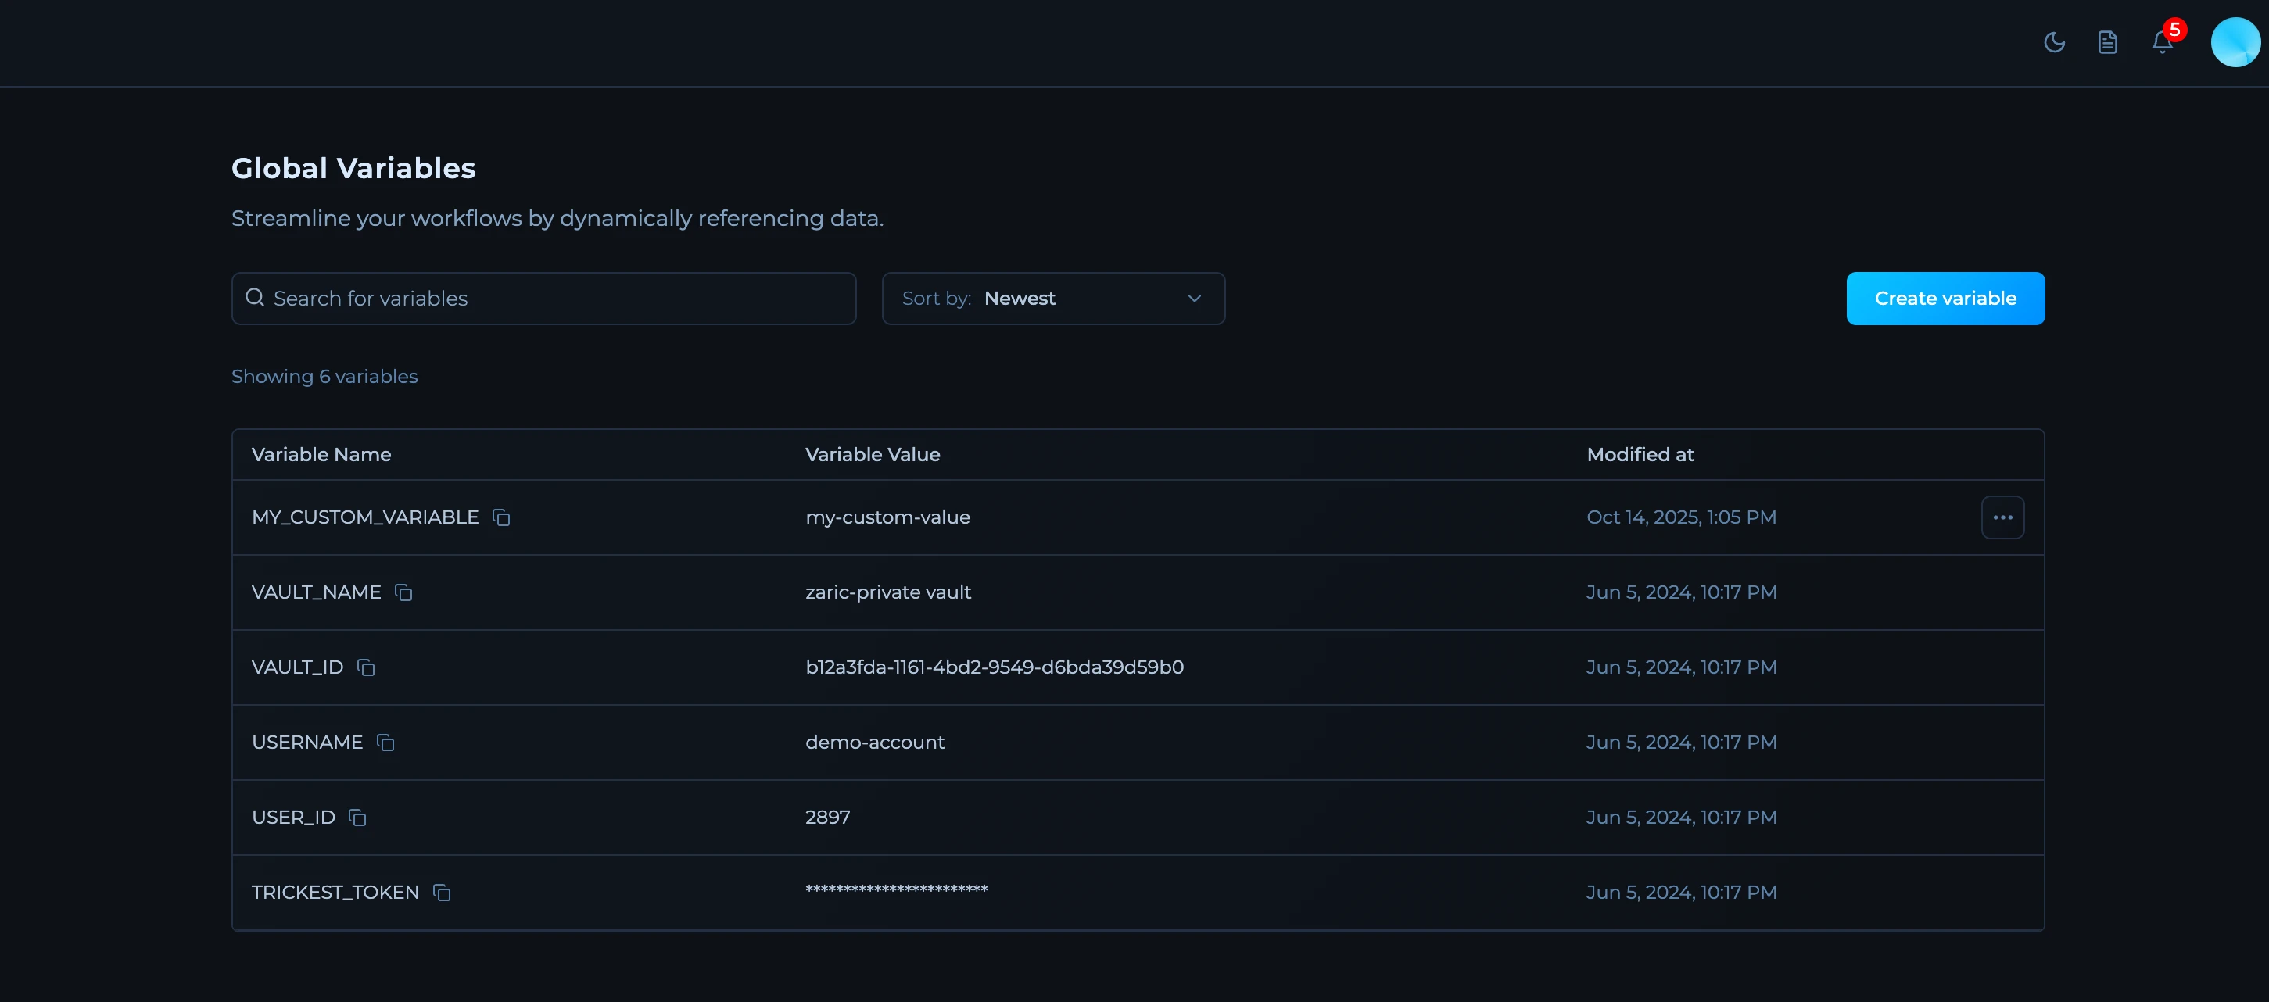This screenshot has width=2269, height=1002.
Task: Copy the USERNAME variable name
Action: pos(385,743)
